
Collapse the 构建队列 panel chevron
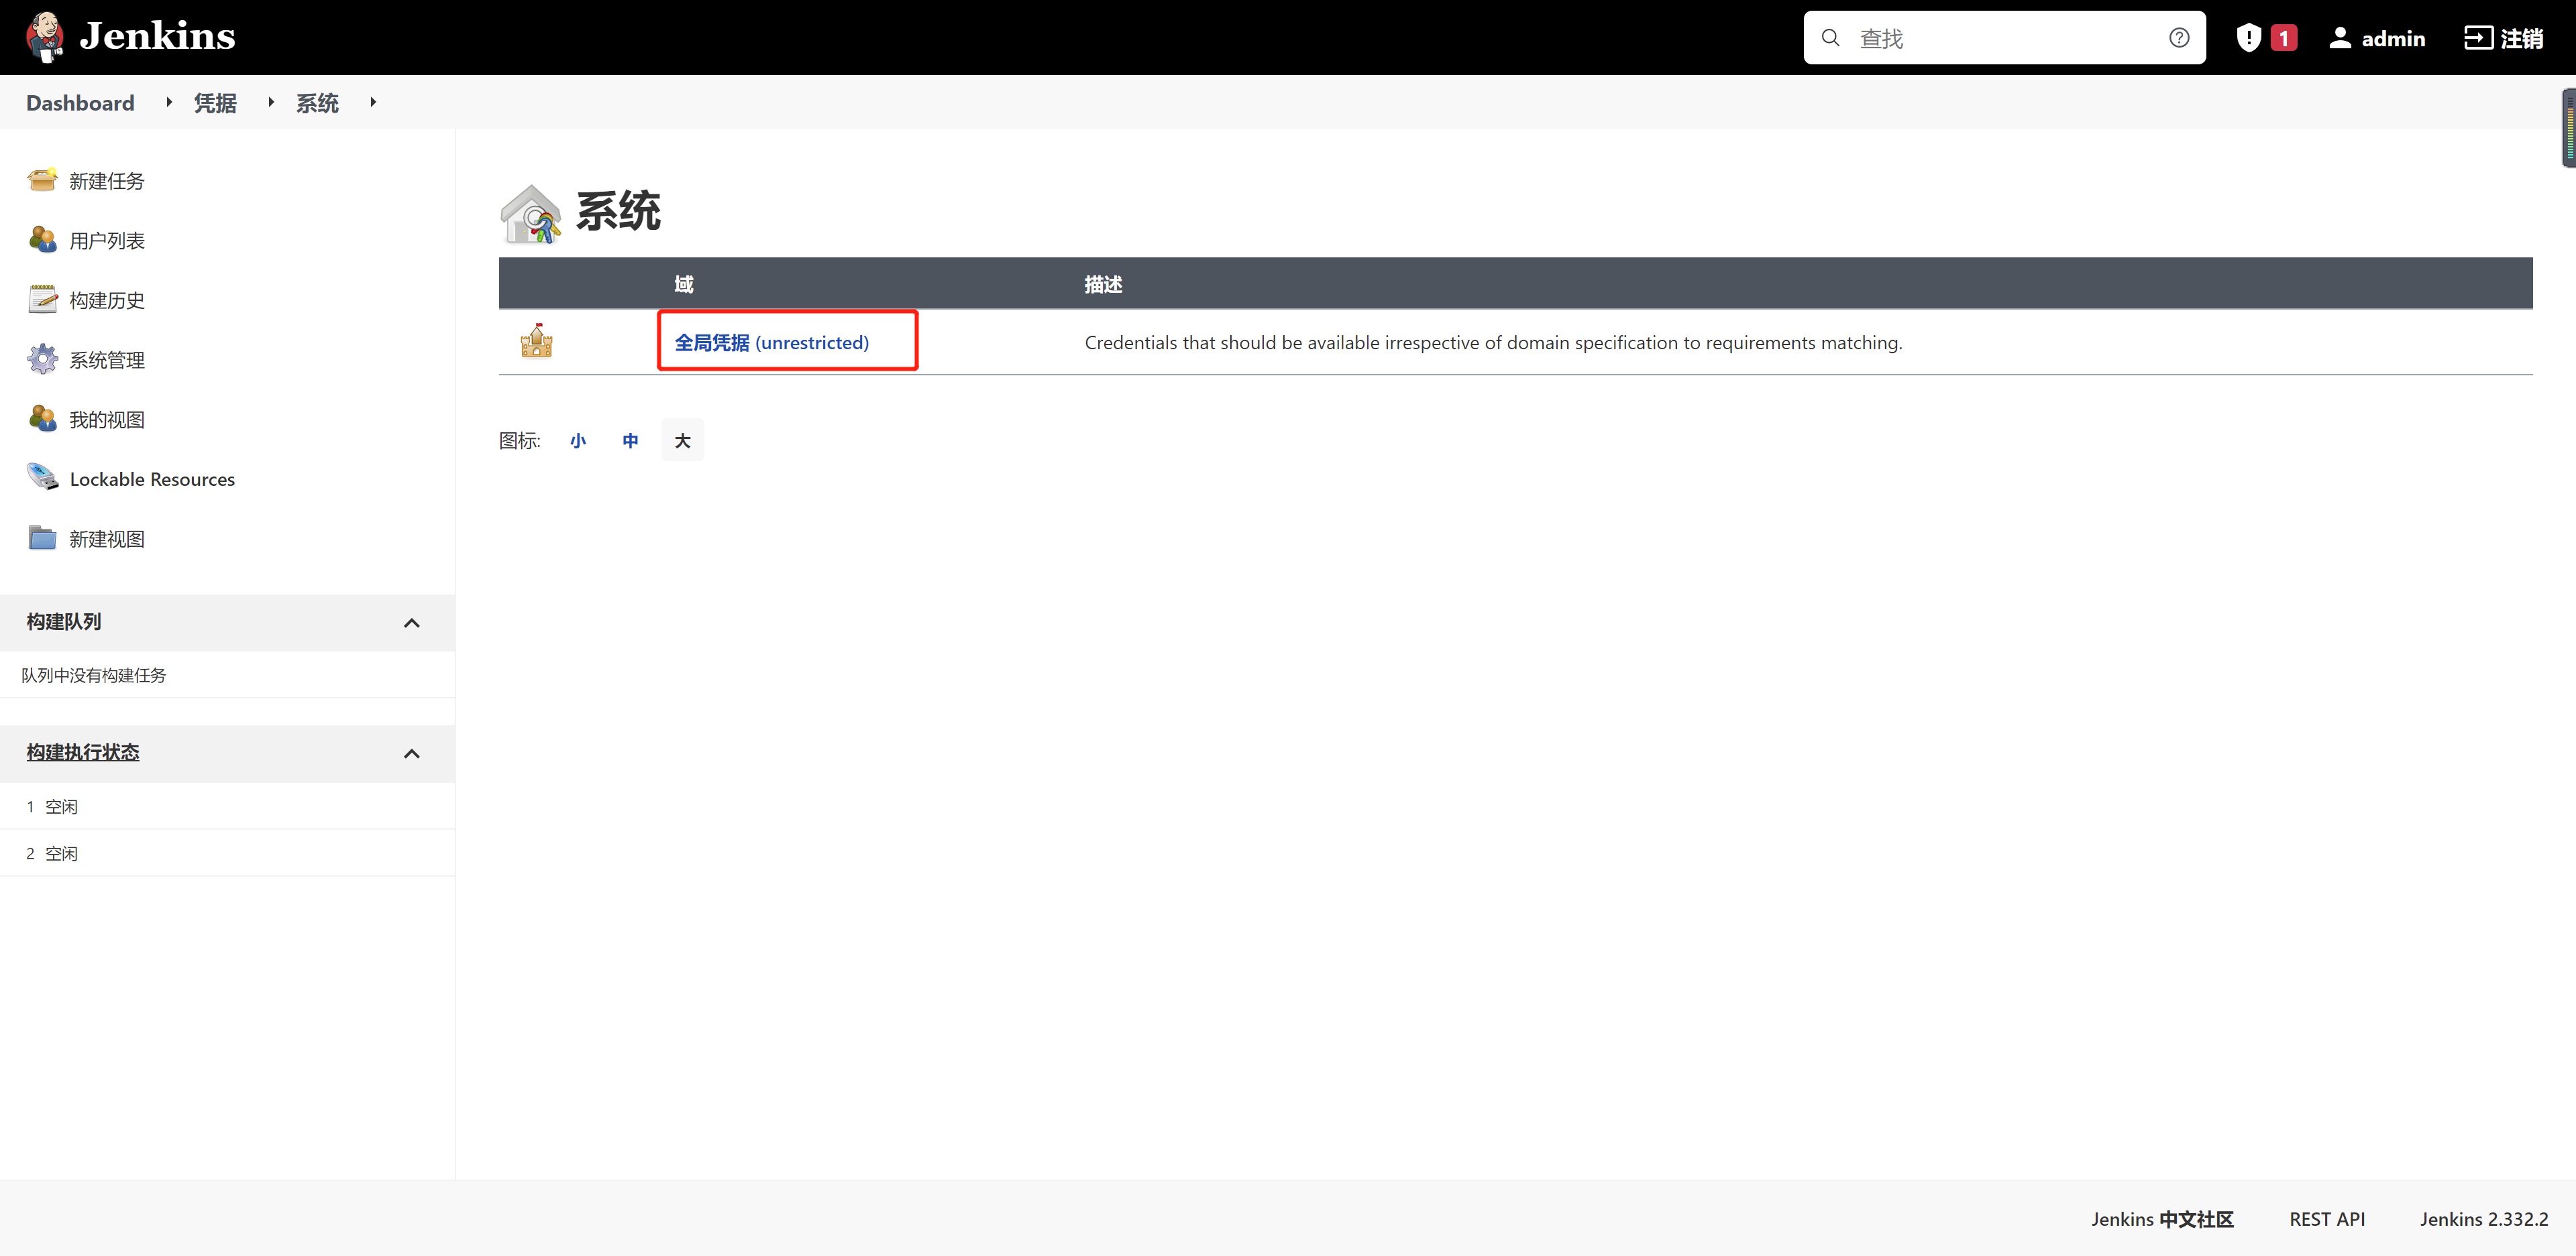pos(411,623)
